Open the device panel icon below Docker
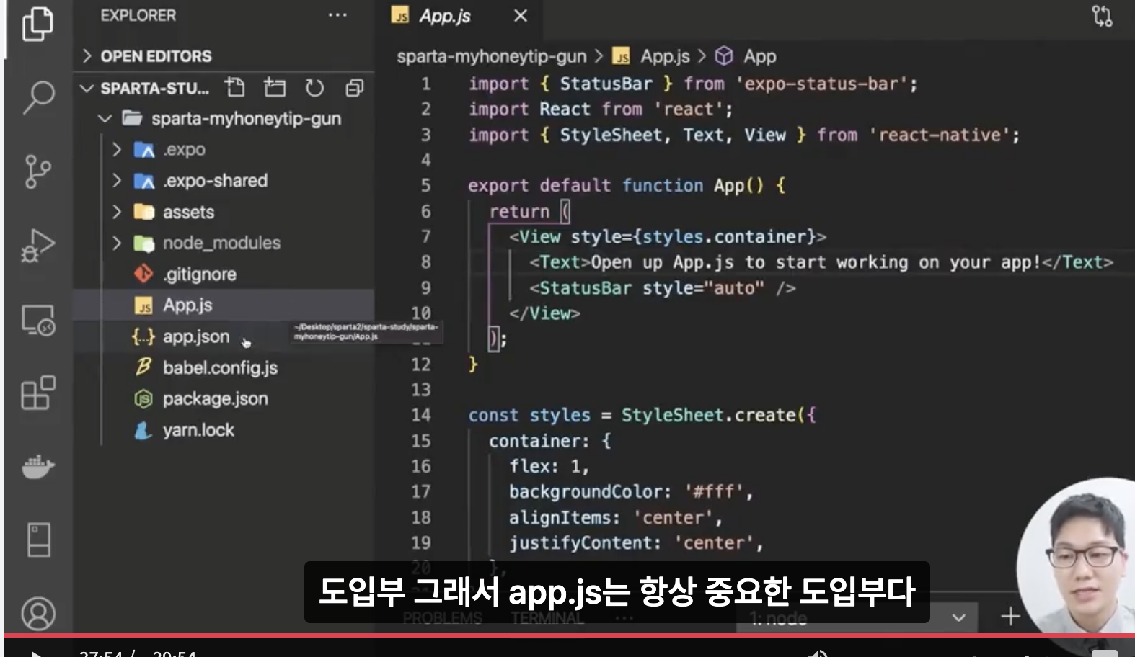Screen dimensions: 1135x657 38,540
